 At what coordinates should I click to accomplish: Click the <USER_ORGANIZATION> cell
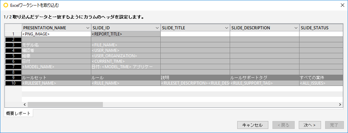[126, 56]
